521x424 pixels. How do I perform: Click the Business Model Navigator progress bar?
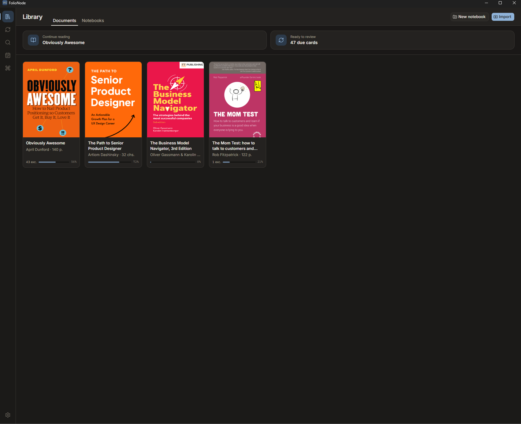pos(173,162)
